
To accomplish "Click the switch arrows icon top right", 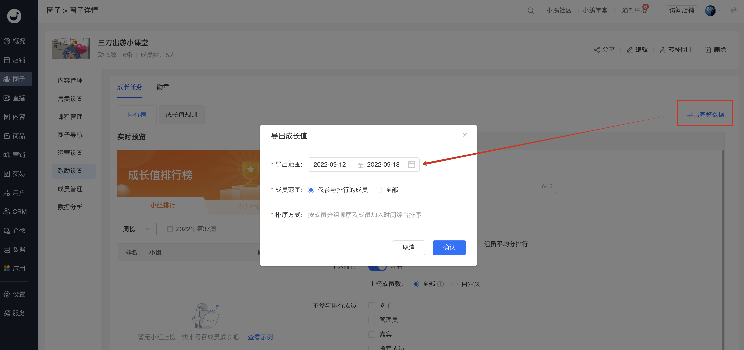I will (x=733, y=10).
